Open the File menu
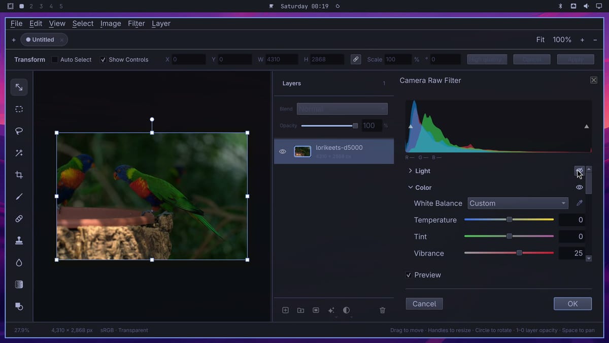609x343 pixels. [x=16, y=23]
